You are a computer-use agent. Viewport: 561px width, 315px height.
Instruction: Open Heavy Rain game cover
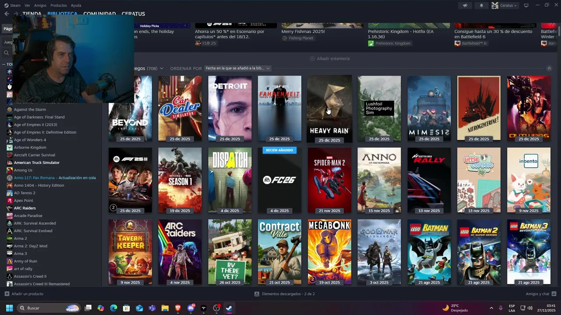pyautogui.click(x=329, y=108)
